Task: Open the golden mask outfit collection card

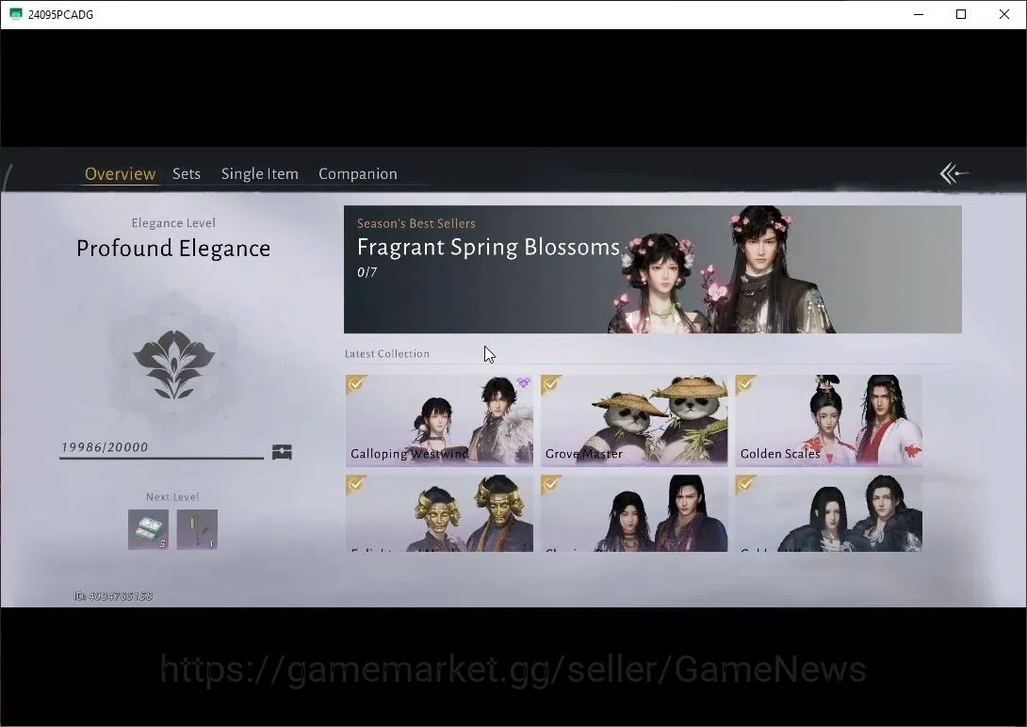Action: [x=439, y=513]
